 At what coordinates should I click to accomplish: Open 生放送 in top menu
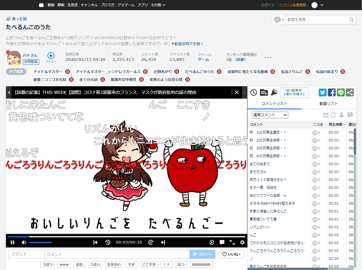click(72, 5)
